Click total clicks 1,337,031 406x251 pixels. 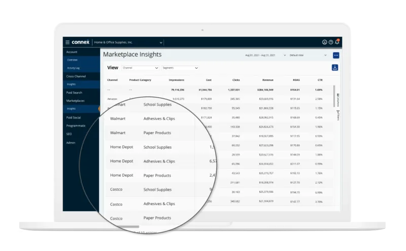(234, 90)
